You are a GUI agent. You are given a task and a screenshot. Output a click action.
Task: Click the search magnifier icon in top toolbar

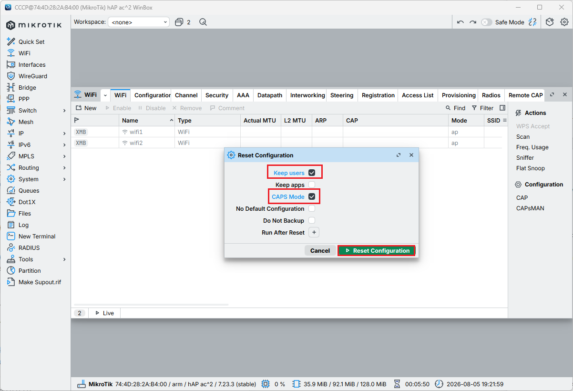[x=203, y=22]
